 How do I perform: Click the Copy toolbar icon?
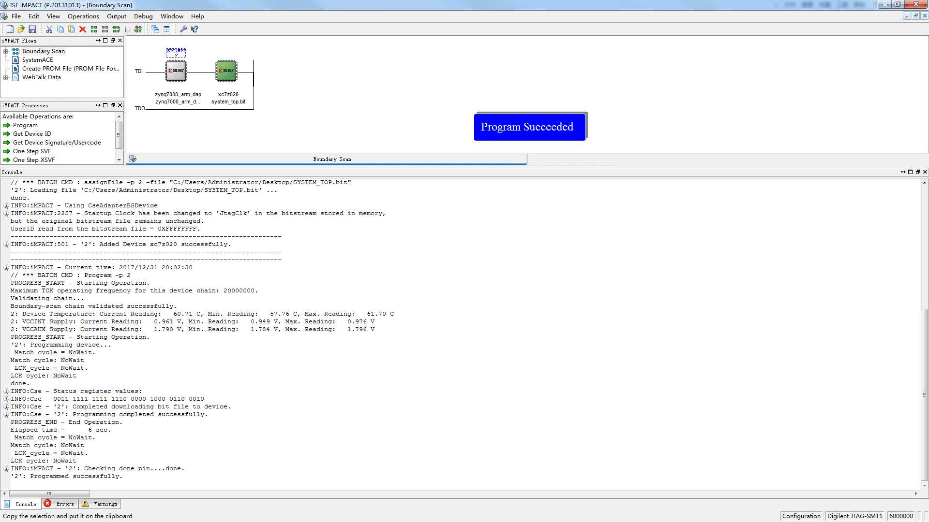click(x=60, y=29)
